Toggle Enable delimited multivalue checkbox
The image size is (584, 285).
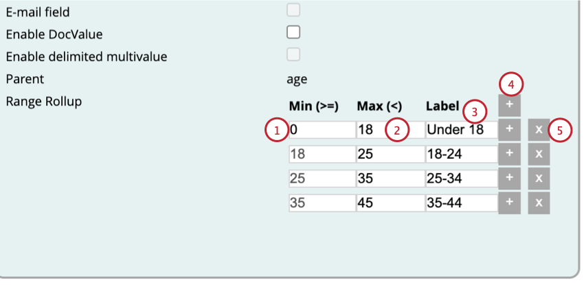coord(293,55)
